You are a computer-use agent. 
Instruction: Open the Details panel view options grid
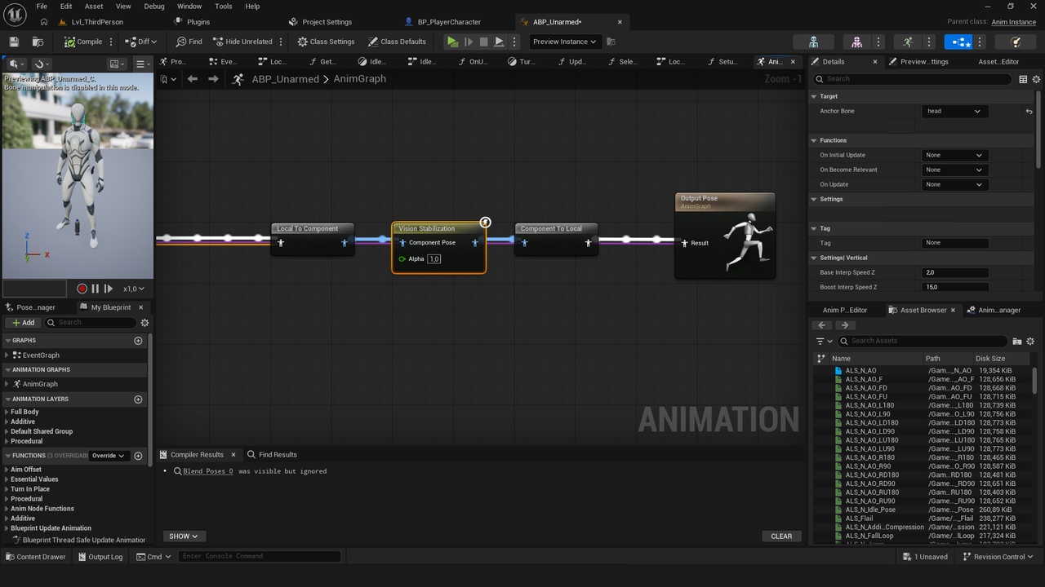(1023, 79)
